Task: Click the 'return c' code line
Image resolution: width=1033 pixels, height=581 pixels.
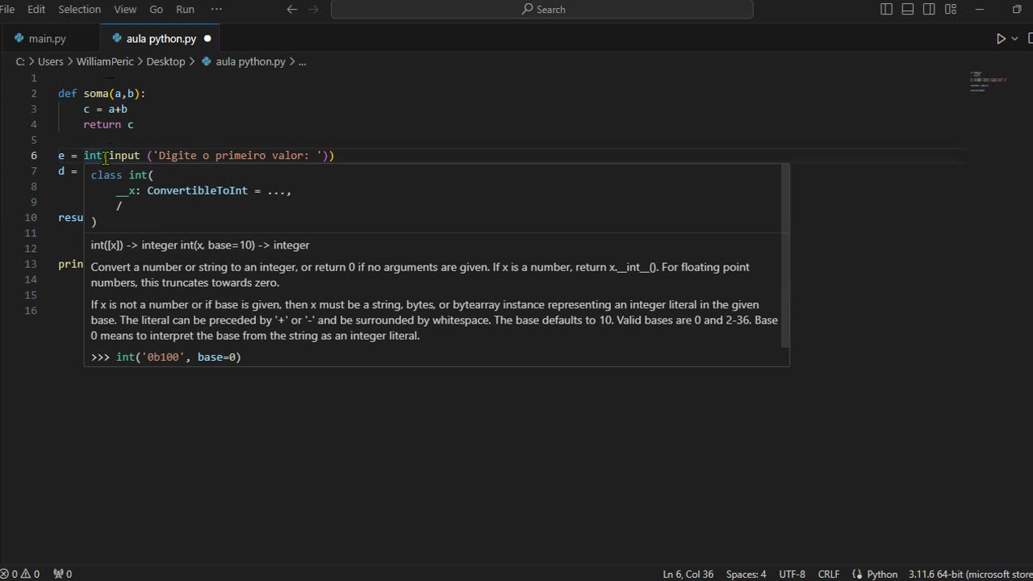Action: pyautogui.click(x=108, y=124)
